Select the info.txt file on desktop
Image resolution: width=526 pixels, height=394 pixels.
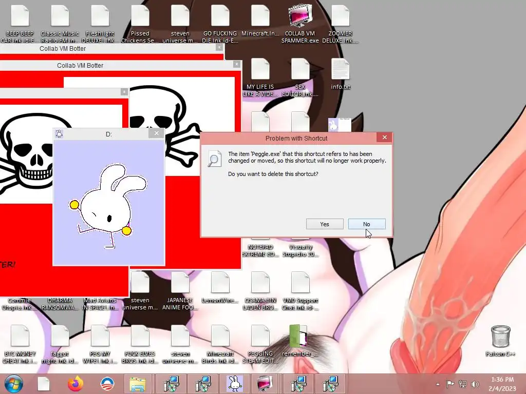tap(341, 74)
